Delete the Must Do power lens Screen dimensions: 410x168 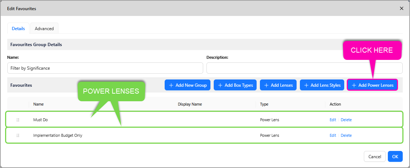click(x=346, y=120)
